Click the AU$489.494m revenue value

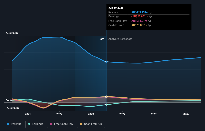(x=140, y=12)
